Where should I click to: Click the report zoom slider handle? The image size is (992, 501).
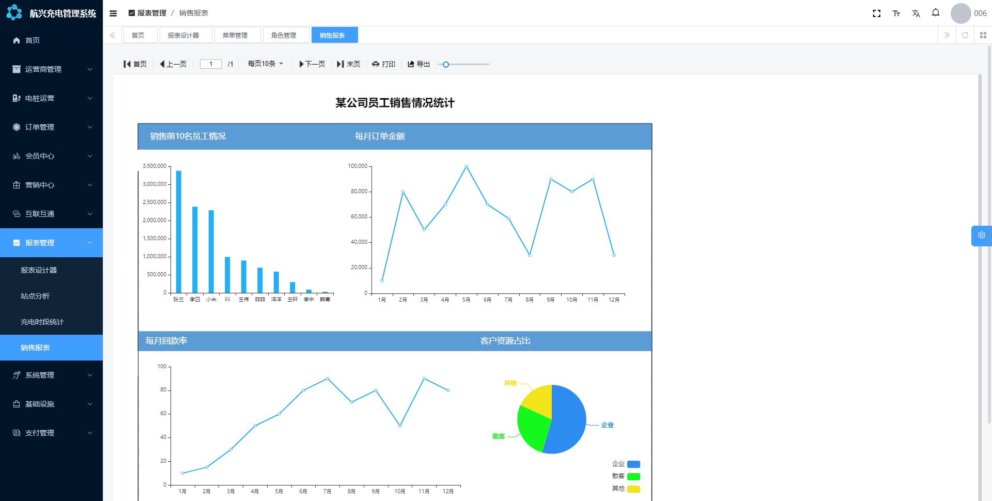(x=445, y=65)
